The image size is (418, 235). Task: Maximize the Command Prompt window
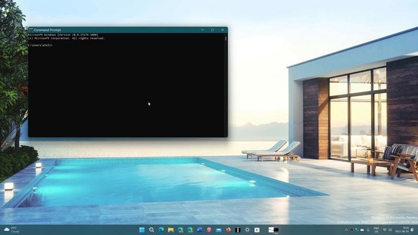tap(212, 30)
